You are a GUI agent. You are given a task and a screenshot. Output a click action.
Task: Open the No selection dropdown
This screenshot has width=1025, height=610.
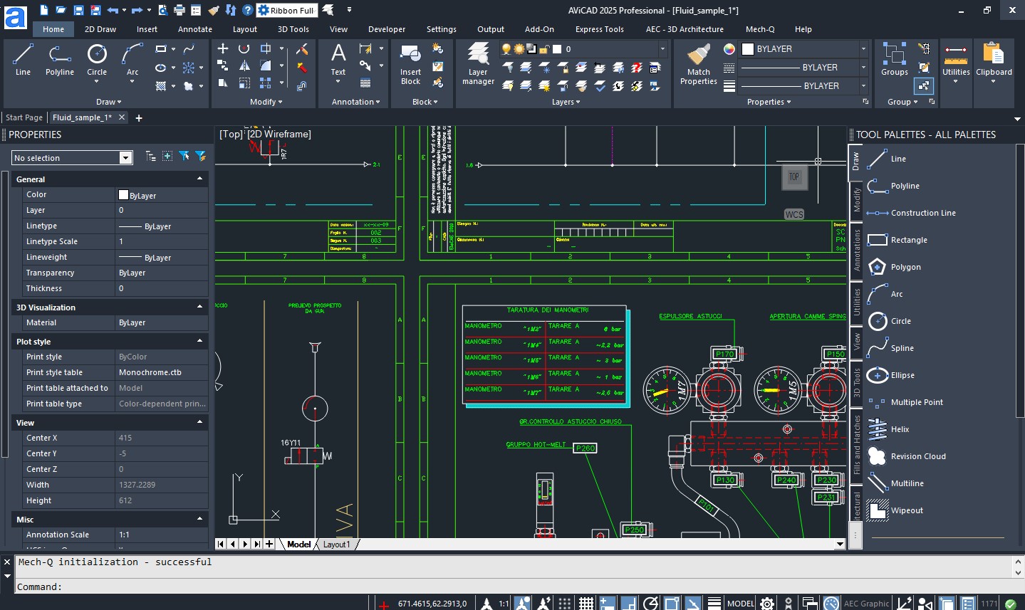pyautogui.click(x=125, y=158)
